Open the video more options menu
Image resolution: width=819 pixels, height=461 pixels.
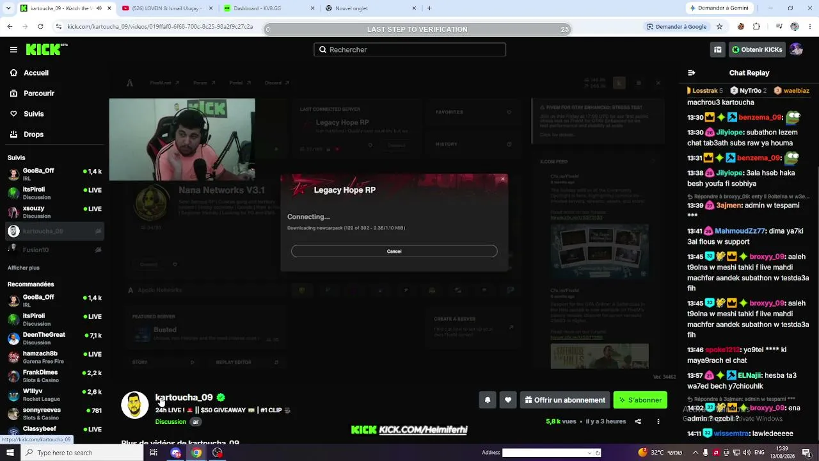658,421
